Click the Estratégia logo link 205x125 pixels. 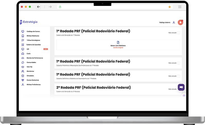tap(29, 22)
